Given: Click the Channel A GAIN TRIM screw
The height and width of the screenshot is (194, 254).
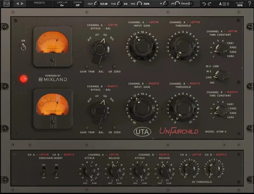Looking at the screenshot, I should click(87, 66).
